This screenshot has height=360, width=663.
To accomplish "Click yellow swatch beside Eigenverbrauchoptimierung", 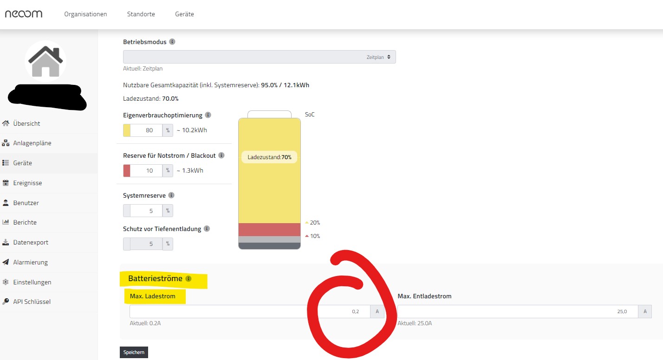I will (x=127, y=130).
